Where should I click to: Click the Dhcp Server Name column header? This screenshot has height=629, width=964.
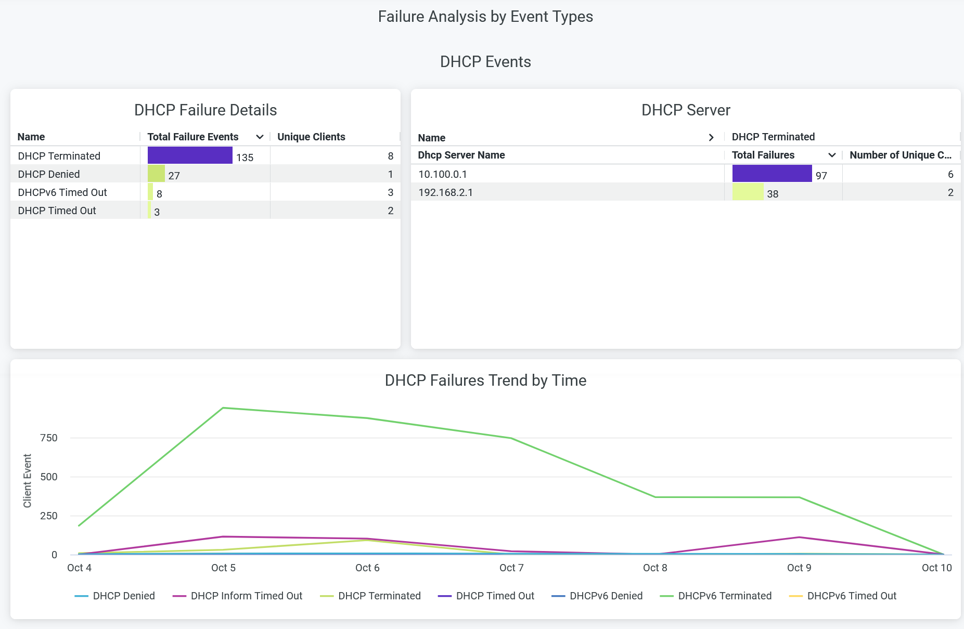coord(461,155)
